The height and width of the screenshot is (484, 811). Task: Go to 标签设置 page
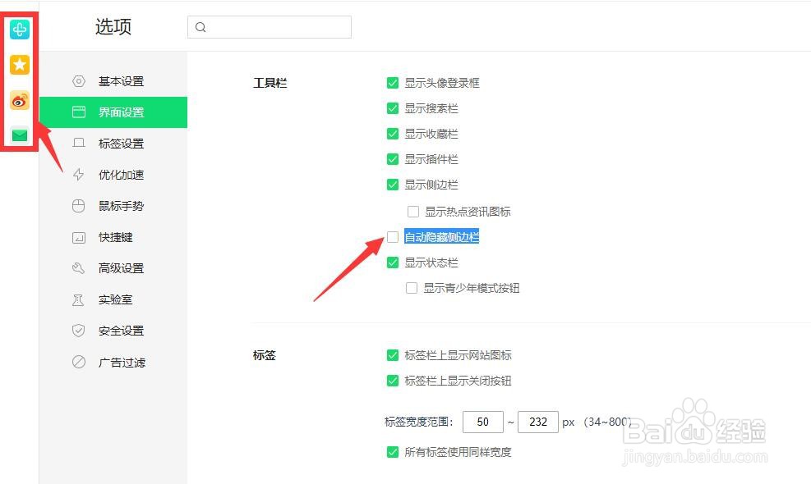pos(113,143)
